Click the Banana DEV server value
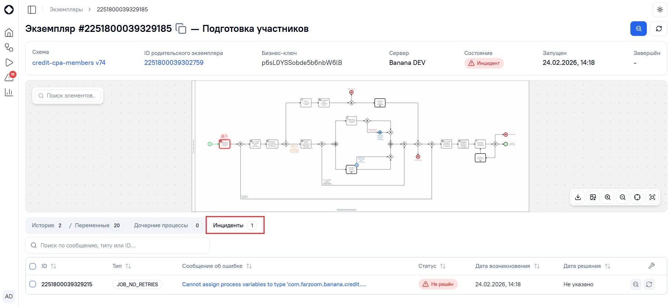 click(x=407, y=63)
